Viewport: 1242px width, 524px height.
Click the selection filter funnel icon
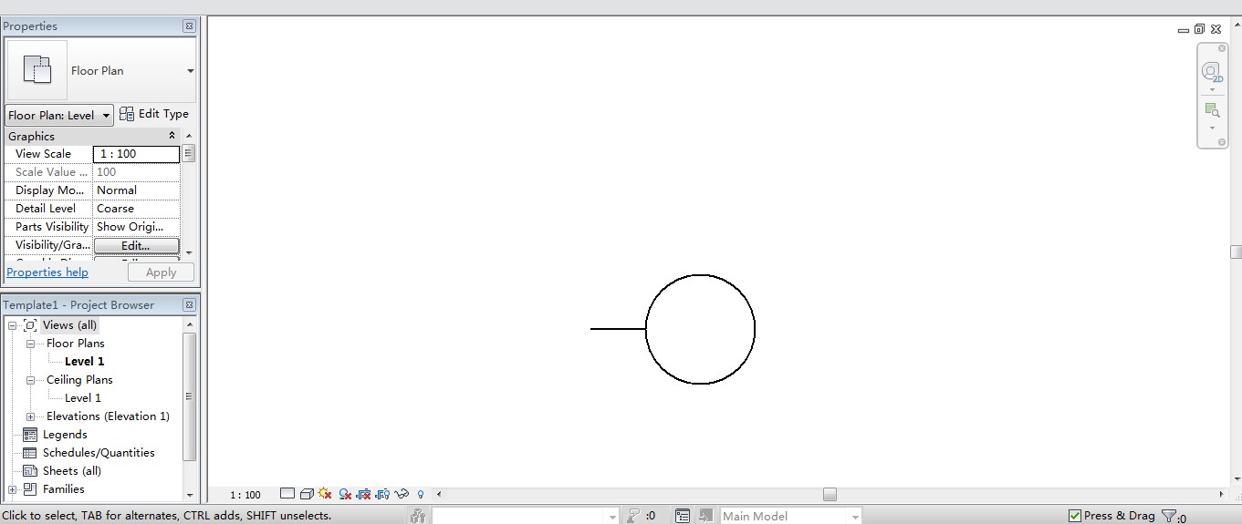[1169, 516]
